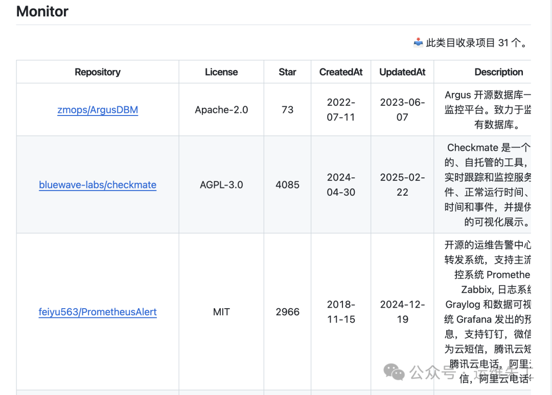Open the zmops/ArgusDBM repository link
Viewport: 552px width, 395px height.
click(x=98, y=110)
